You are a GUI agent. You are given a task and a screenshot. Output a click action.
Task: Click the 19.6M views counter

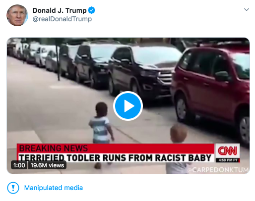point(47,165)
